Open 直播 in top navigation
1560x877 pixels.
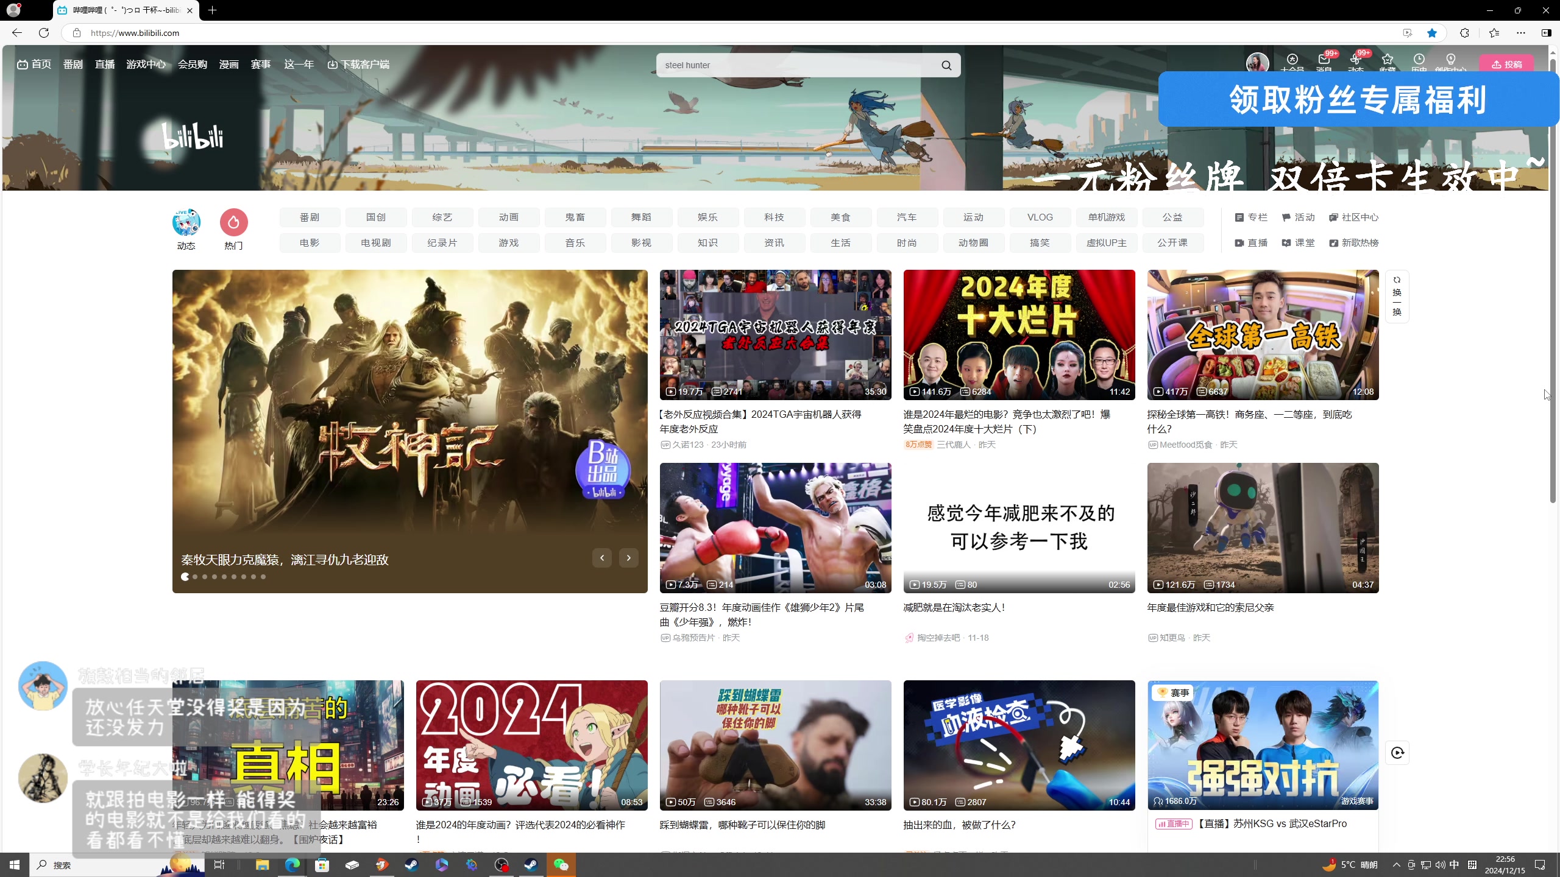104,65
